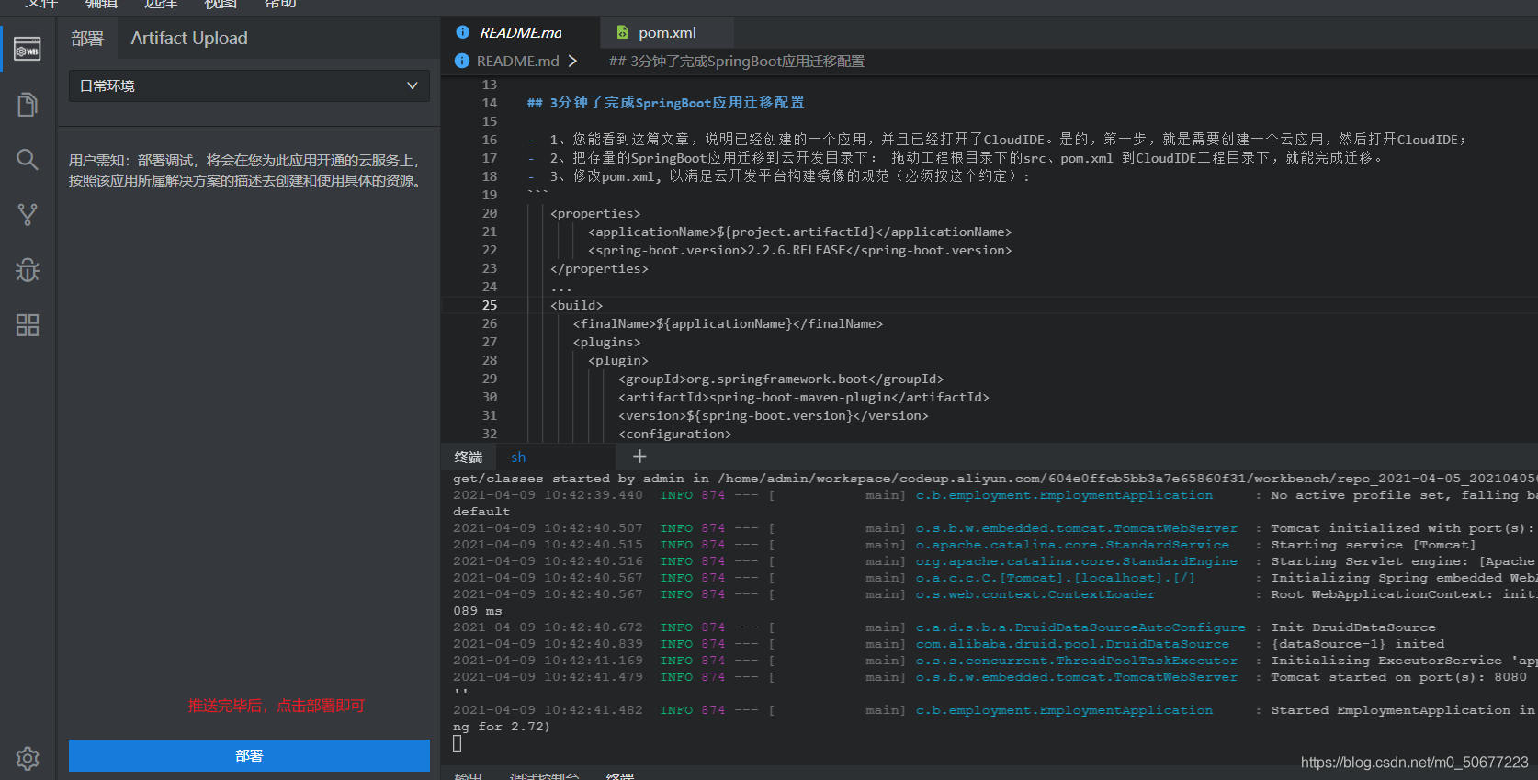Open the settings gear icon
This screenshot has width=1538, height=780.
click(x=28, y=758)
